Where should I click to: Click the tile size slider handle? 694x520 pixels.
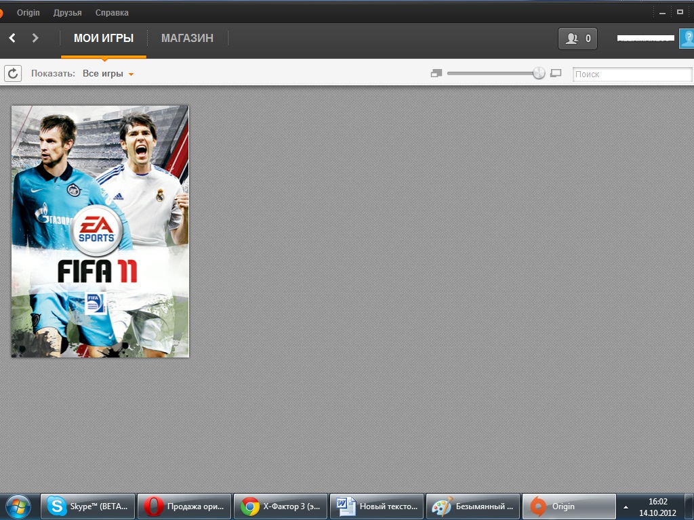pyautogui.click(x=539, y=73)
